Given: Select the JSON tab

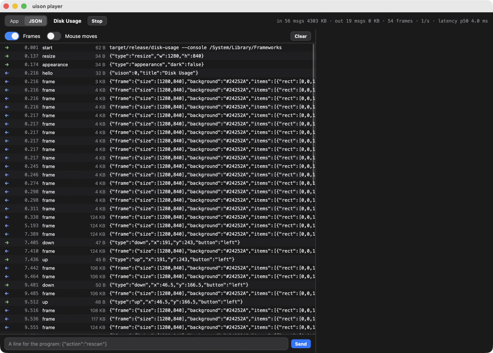Looking at the screenshot, I should pyautogui.click(x=35, y=21).
